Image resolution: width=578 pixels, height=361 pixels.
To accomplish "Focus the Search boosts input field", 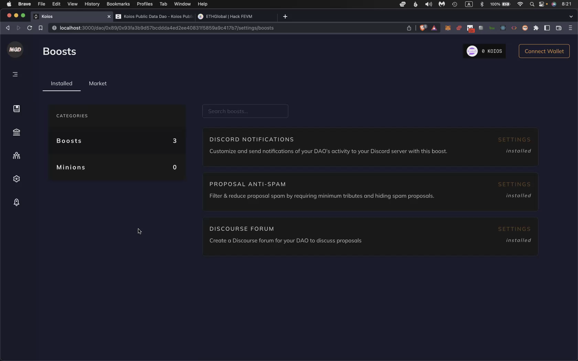I will click(x=245, y=111).
